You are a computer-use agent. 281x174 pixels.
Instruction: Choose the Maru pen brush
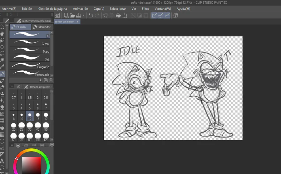tap(30, 50)
